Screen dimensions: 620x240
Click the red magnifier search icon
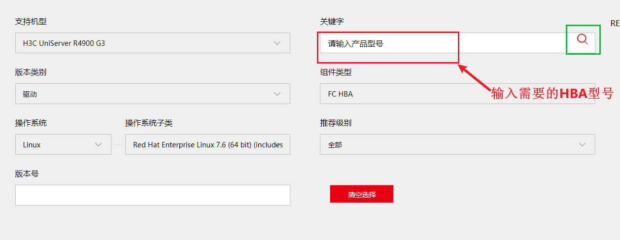coord(583,39)
